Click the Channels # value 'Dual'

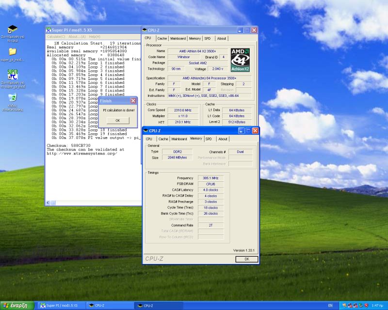(240, 152)
